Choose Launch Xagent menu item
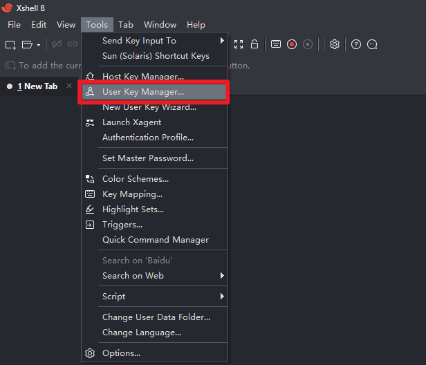The image size is (426, 365). (131, 122)
